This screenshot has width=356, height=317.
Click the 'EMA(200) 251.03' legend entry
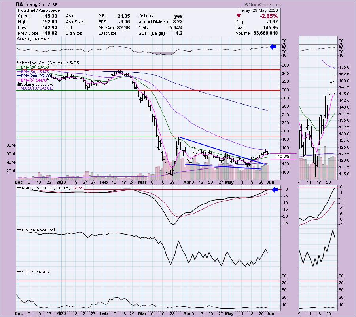[36, 76]
